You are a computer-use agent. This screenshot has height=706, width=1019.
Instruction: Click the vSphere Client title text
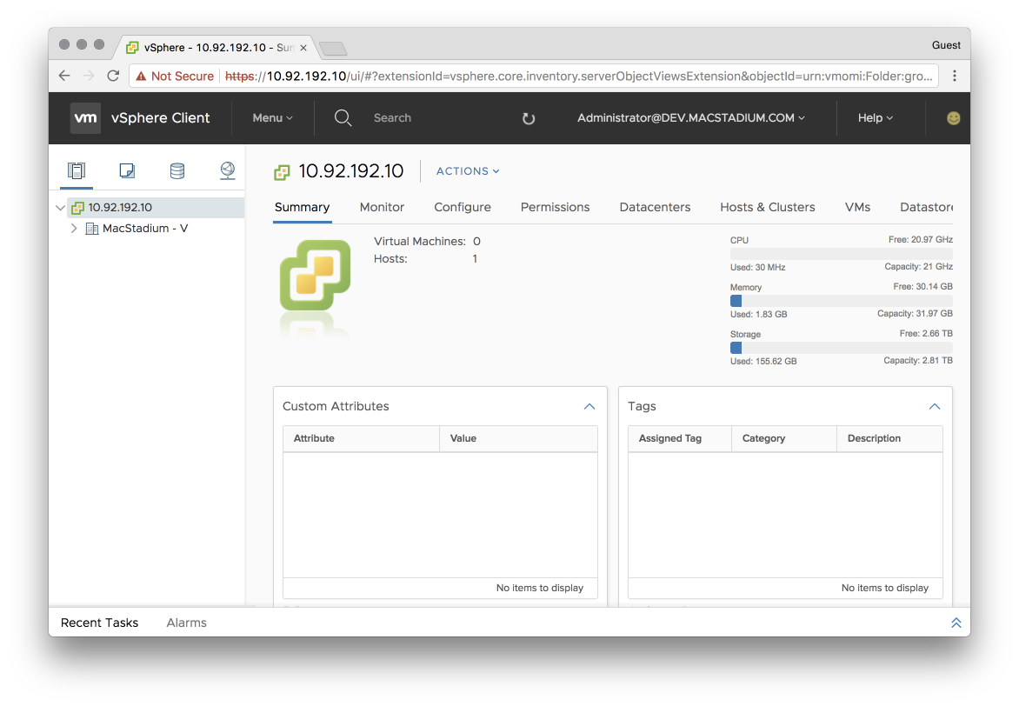(161, 117)
